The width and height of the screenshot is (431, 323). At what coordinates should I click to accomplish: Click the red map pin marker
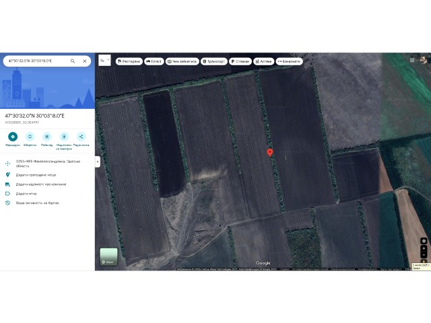[x=270, y=153]
